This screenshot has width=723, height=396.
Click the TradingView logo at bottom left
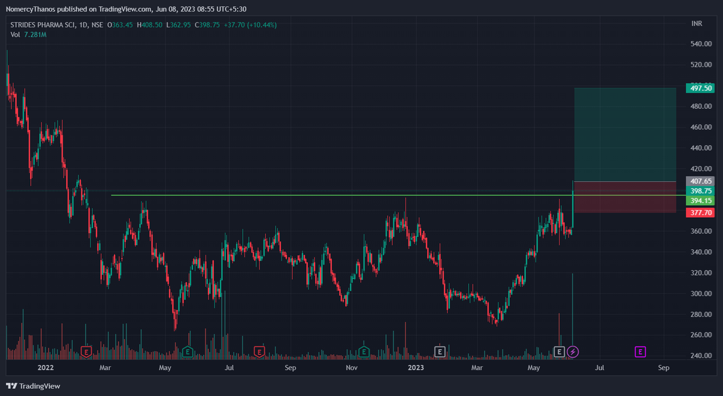coord(33,386)
